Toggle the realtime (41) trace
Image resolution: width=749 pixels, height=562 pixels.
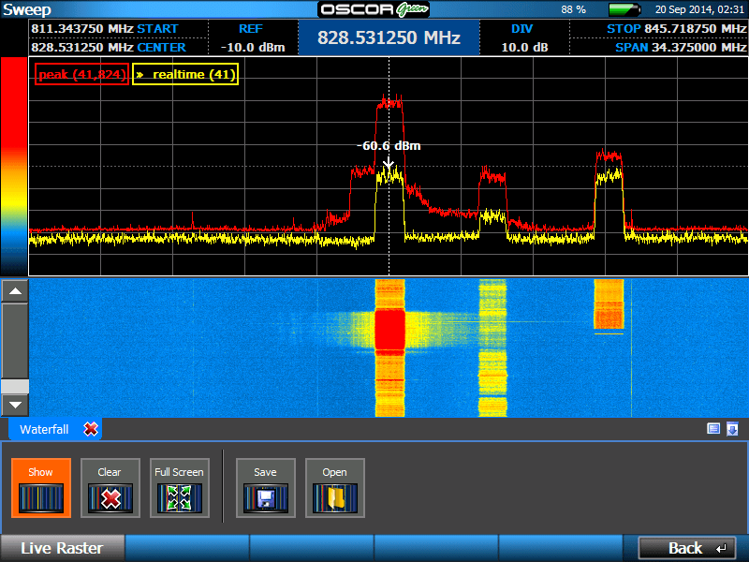click(184, 73)
